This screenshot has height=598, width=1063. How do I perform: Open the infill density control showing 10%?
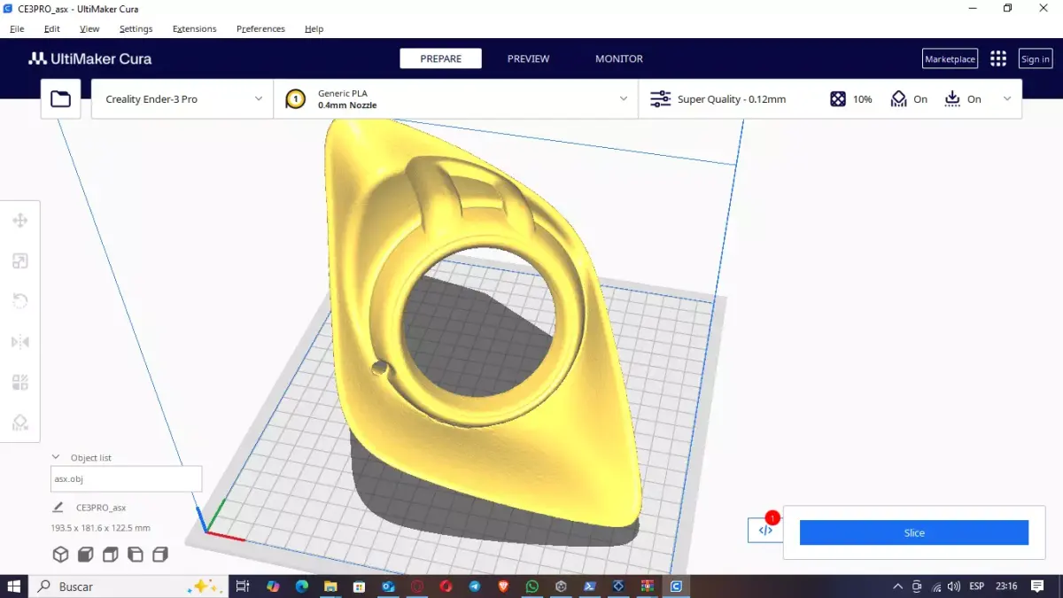point(850,99)
